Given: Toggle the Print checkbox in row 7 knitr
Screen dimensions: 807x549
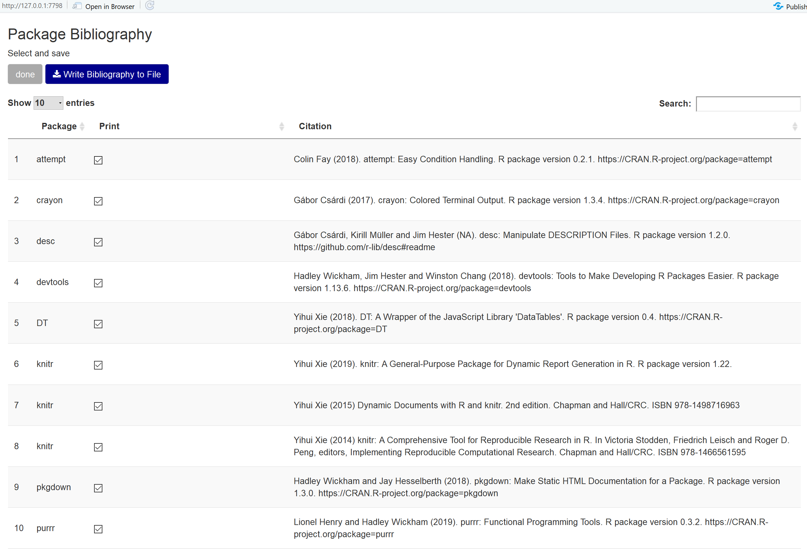Looking at the screenshot, I should (x=98, y=406).
